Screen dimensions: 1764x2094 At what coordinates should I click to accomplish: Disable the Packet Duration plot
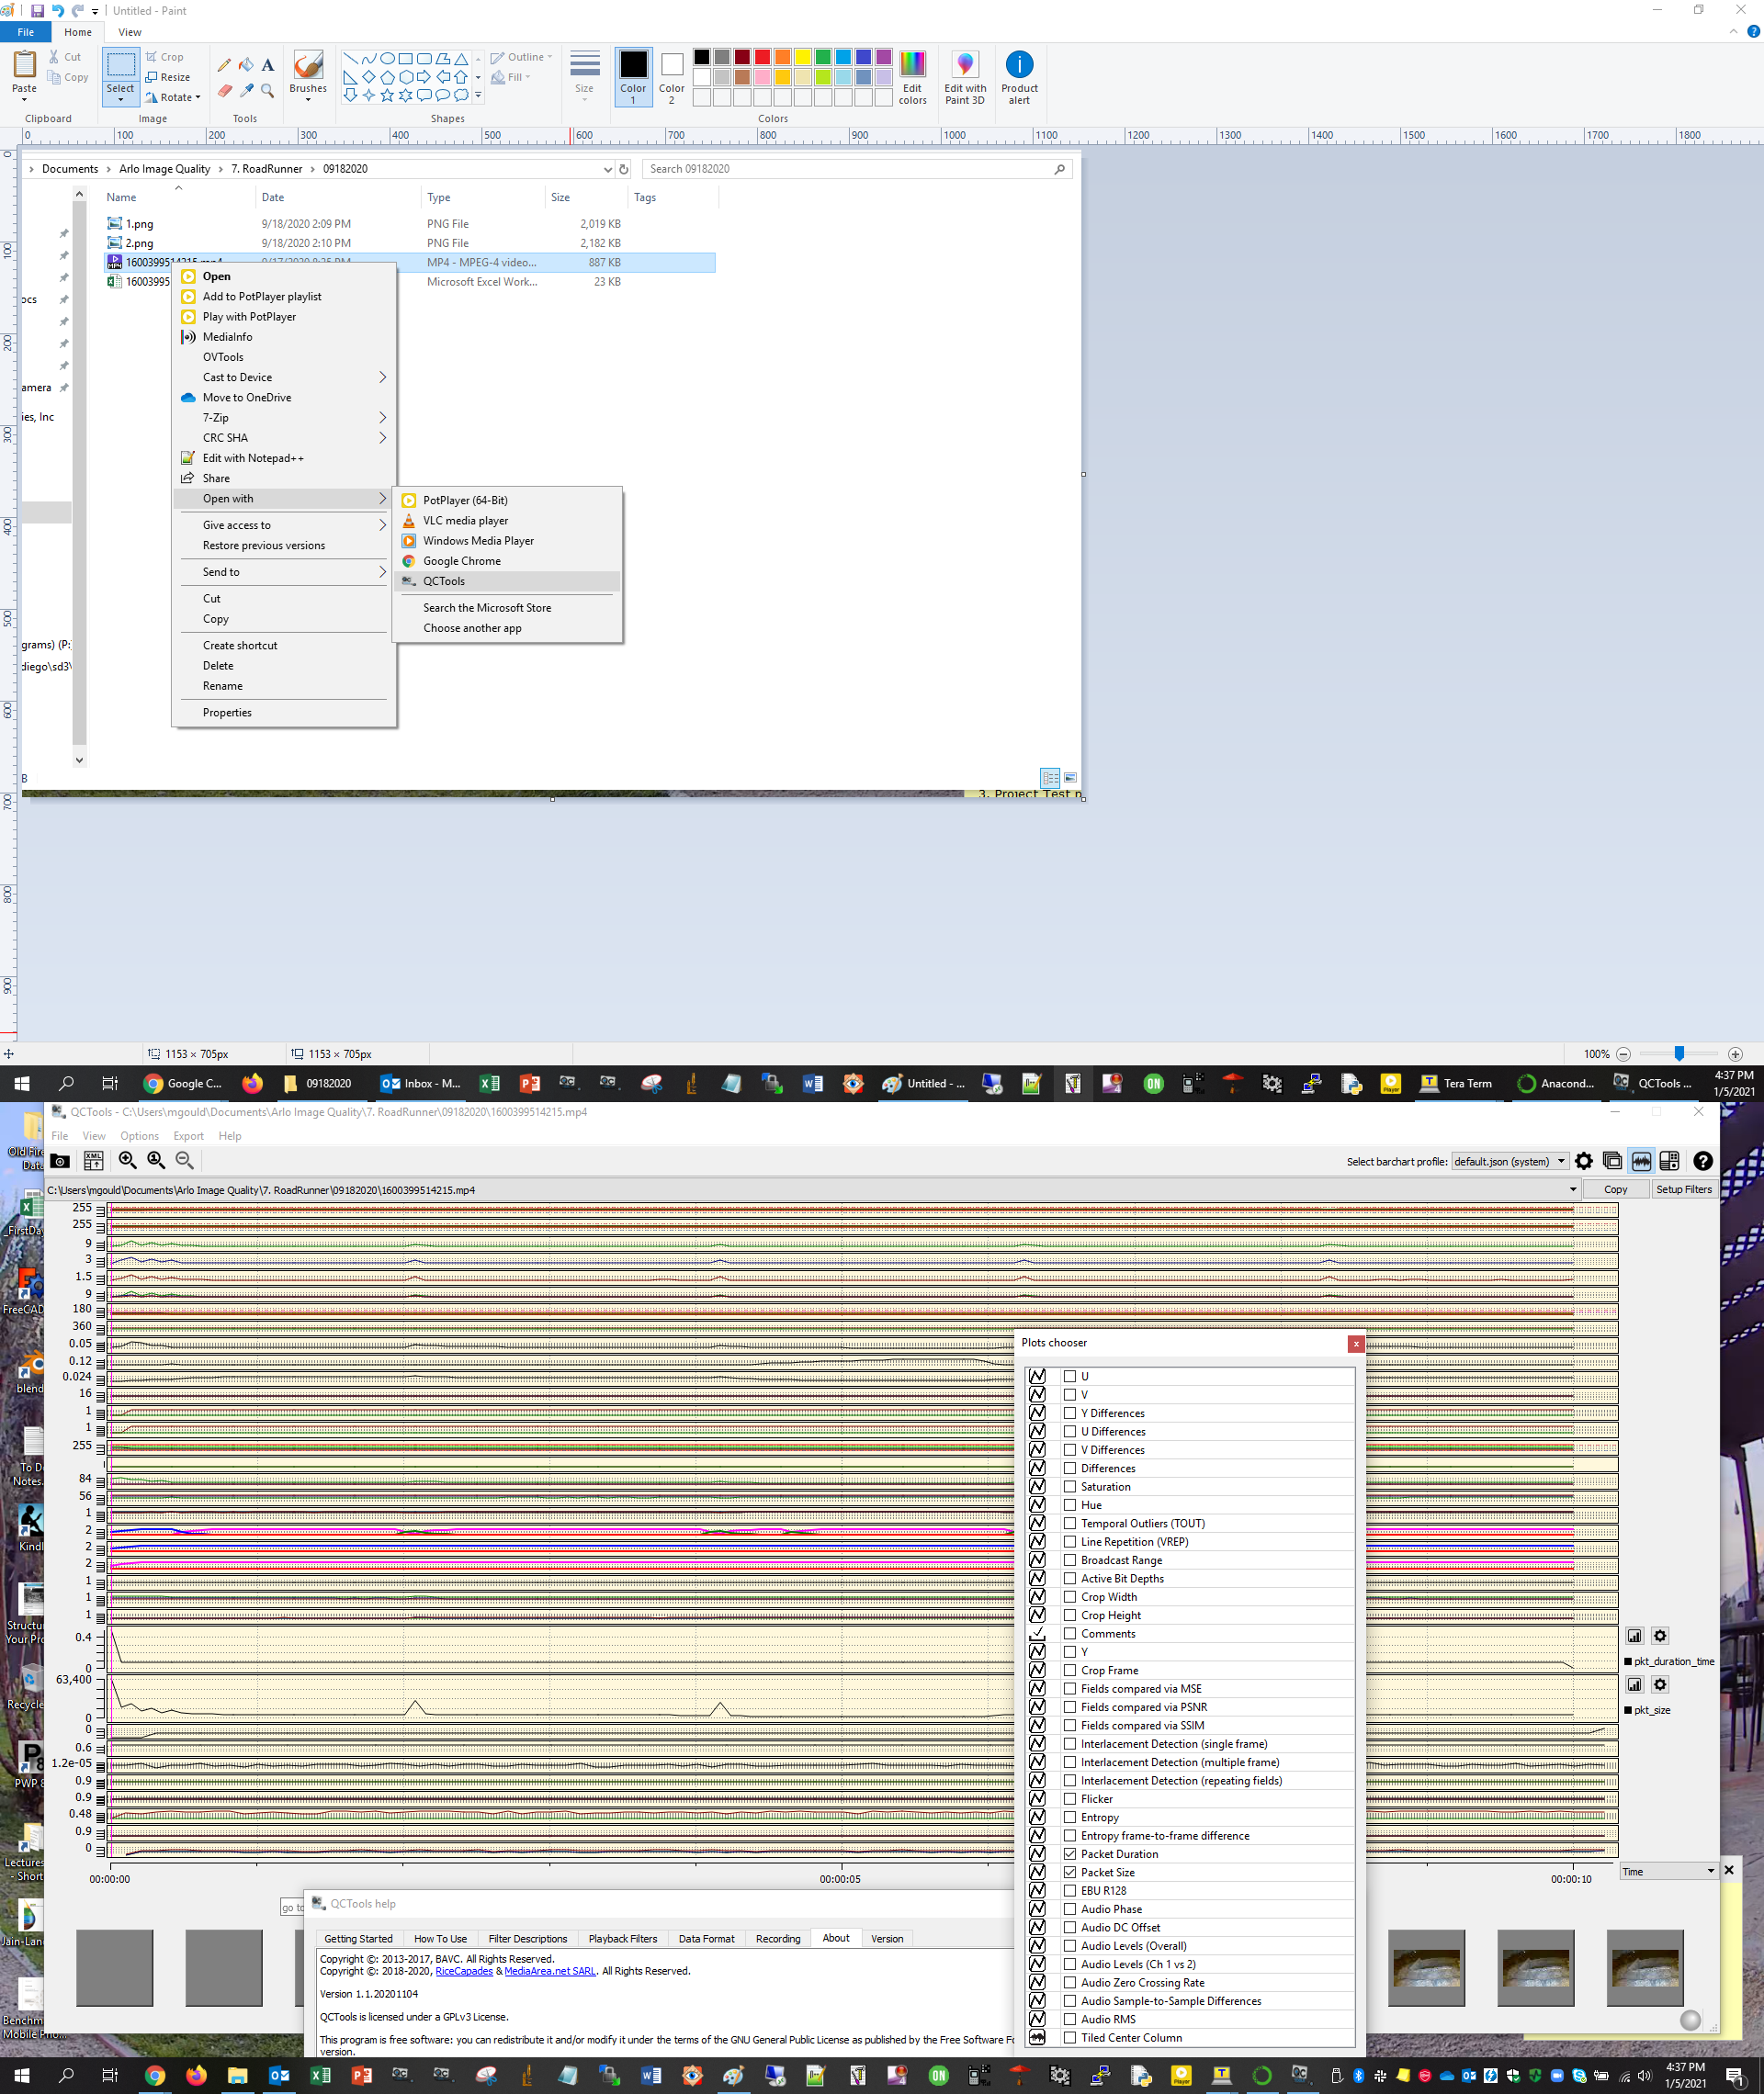tap(1071, 1854)
